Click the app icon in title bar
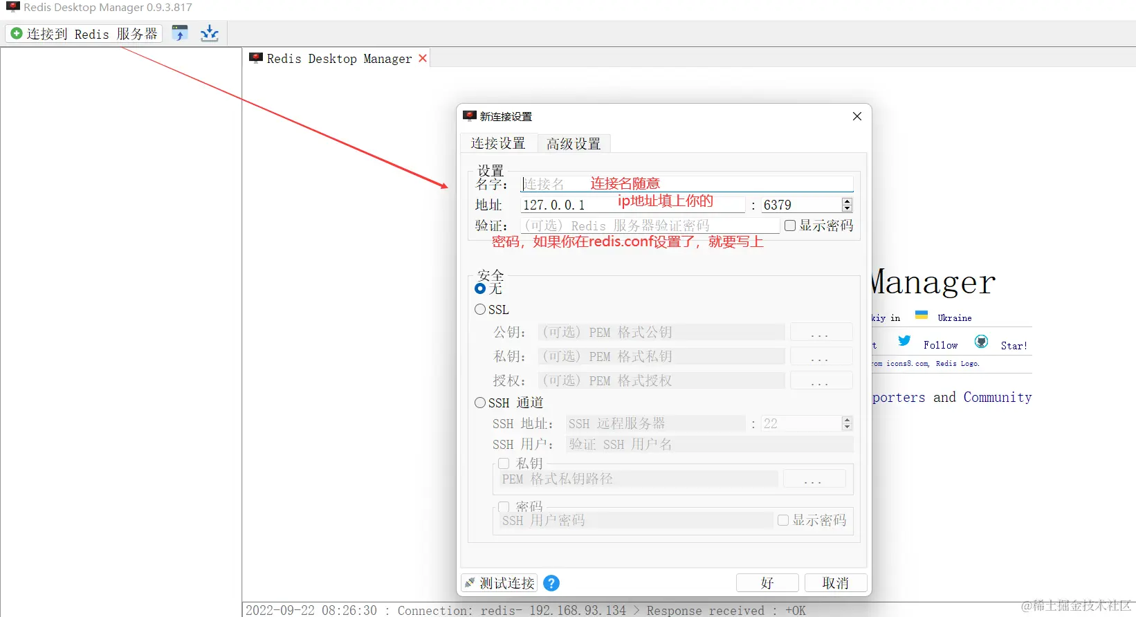 click(12, 7)
